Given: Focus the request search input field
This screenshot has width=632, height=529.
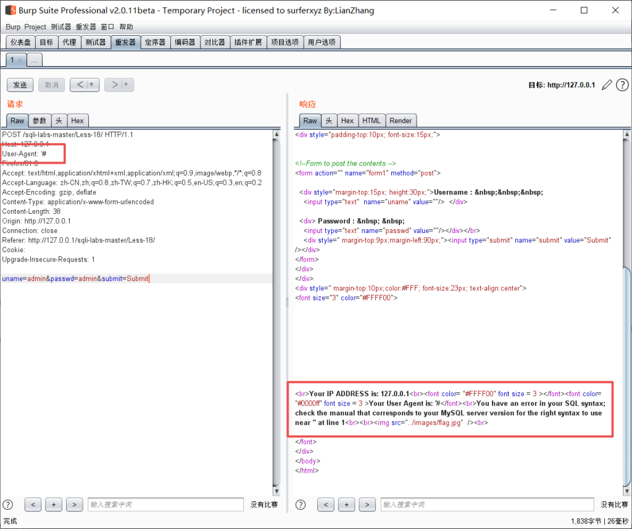Looking at the screenshot, I should pos(165,504).
